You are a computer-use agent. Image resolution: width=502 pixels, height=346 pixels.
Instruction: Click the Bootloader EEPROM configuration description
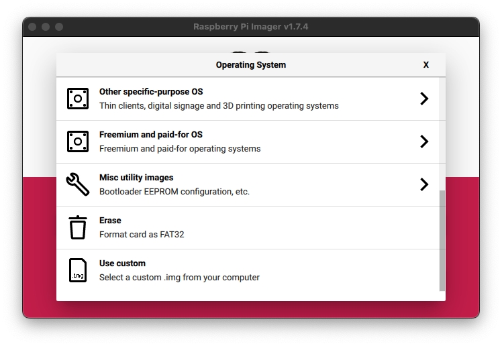pos(174,192)
